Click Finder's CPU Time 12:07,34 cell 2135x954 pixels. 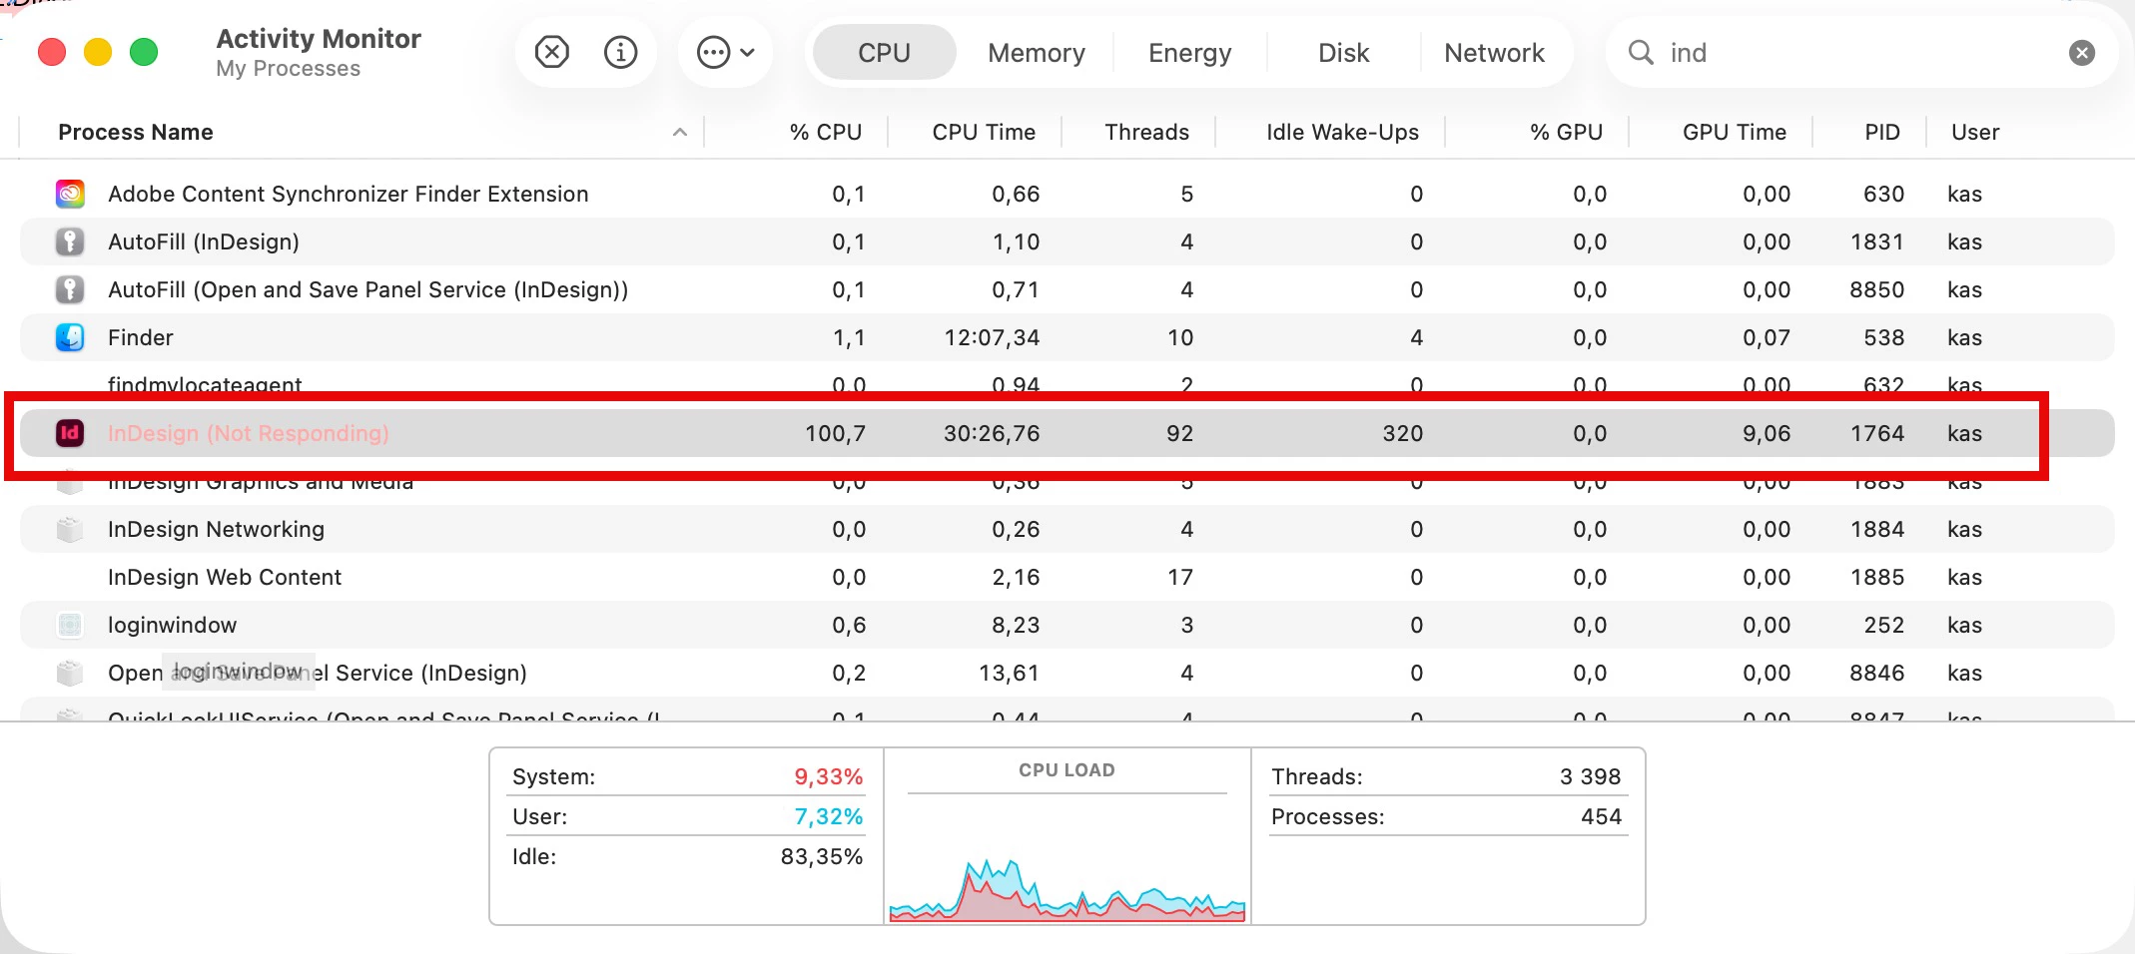[x=992, y=337]
